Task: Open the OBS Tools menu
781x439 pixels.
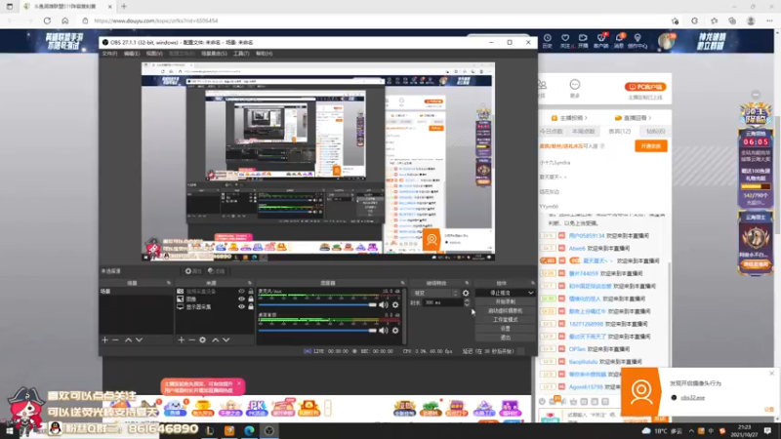Action: point(241,54)
